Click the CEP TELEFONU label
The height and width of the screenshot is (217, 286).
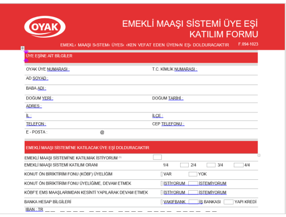168,124
